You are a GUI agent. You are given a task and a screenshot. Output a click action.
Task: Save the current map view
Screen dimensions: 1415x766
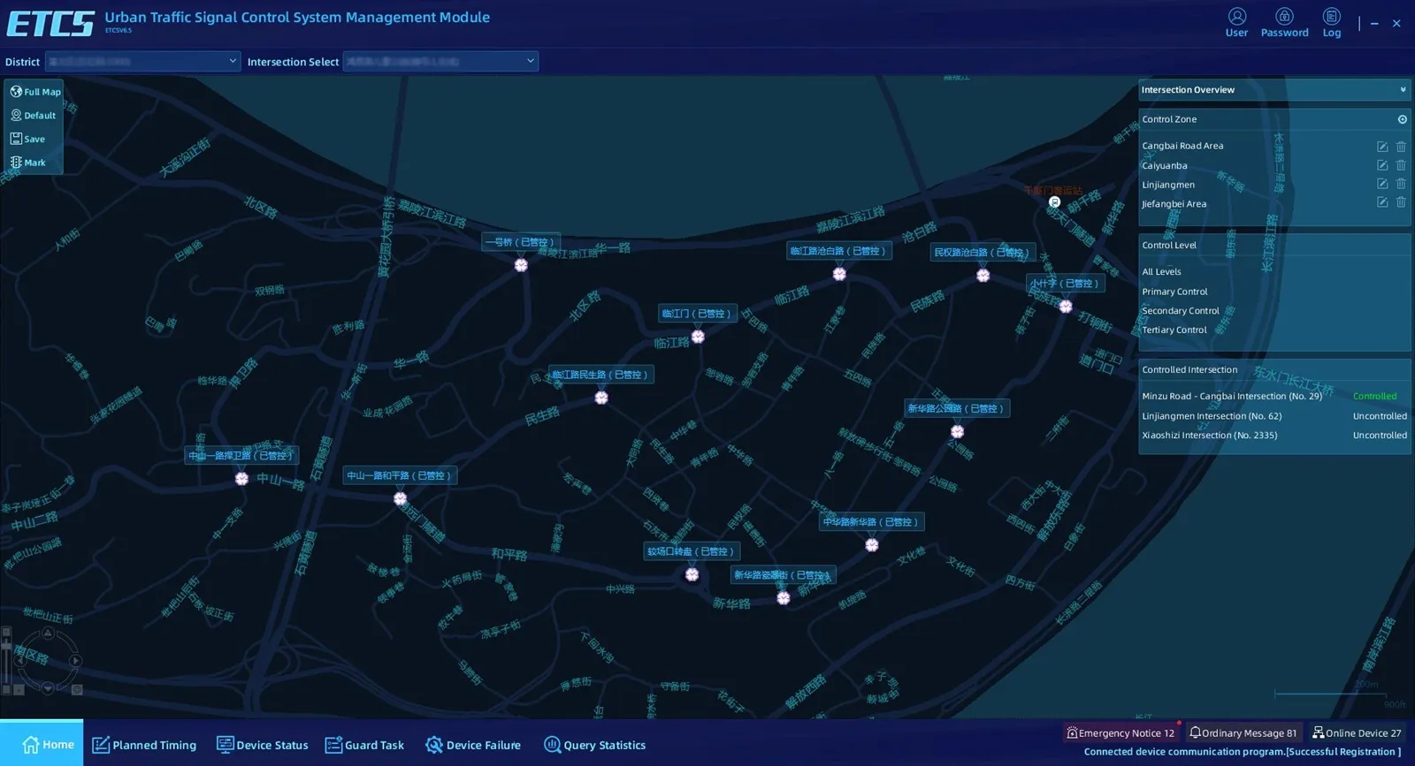27,139
